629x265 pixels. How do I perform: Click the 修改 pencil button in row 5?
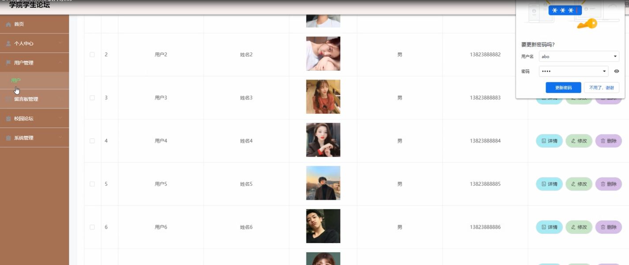(579, 184)
